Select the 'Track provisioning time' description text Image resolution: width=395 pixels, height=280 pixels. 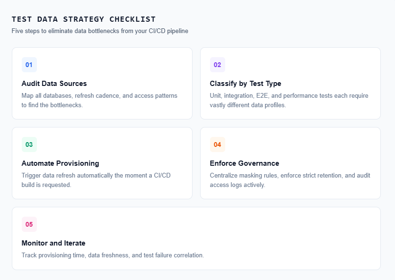click(113, 255)
